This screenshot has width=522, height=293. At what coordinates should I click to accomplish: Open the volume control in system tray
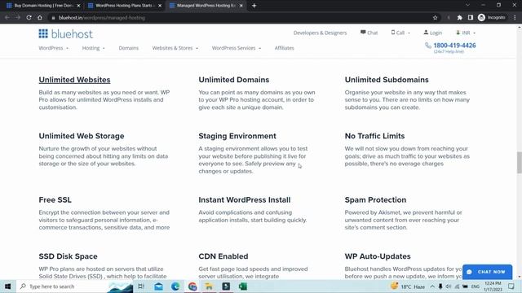pyautogui.click(x=449, y=286)
